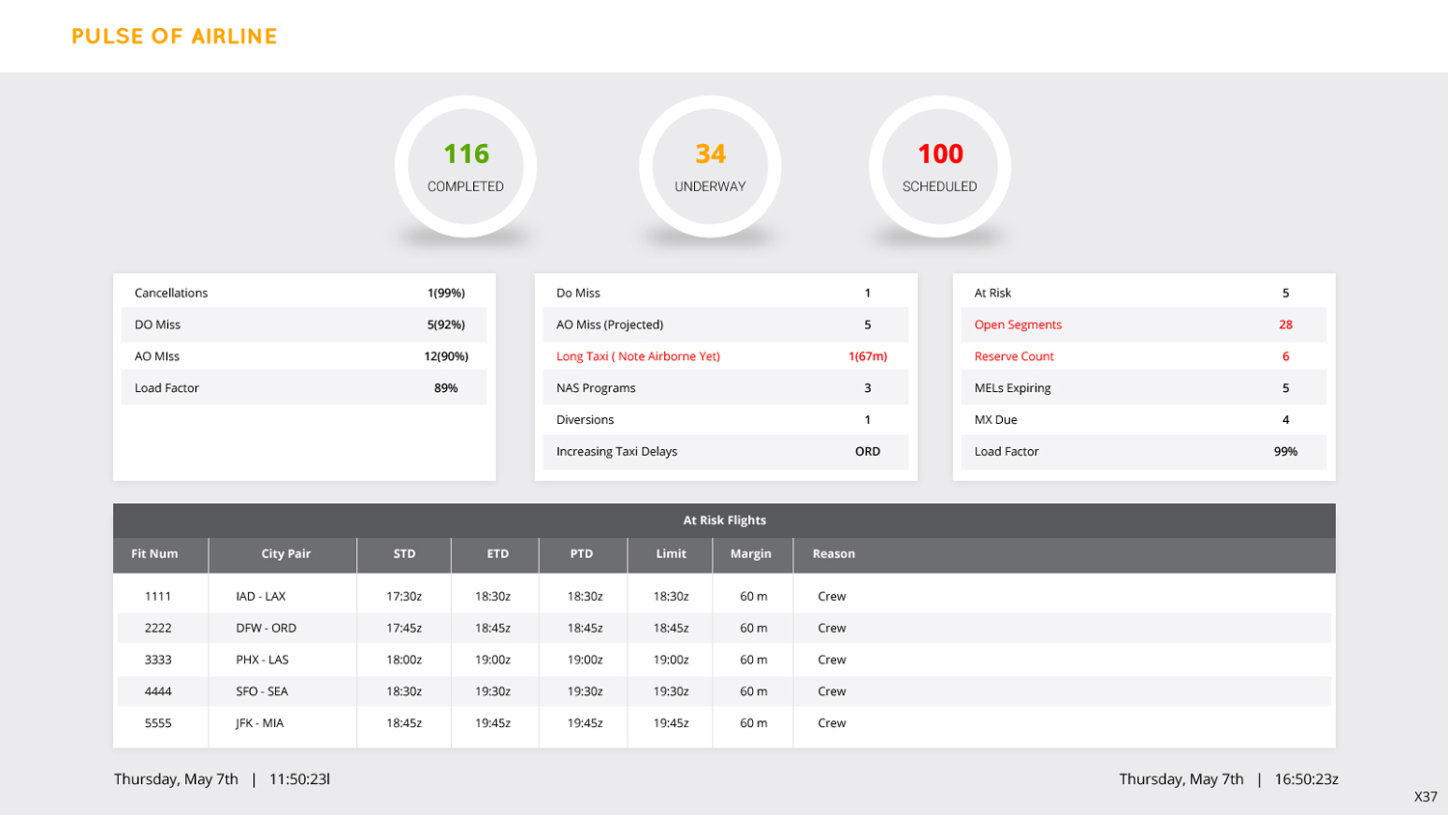The width and height of the screenshot is (1448, 815).
Task: Click the MELs Expiring row
Action: click(x=1143, y=388)
